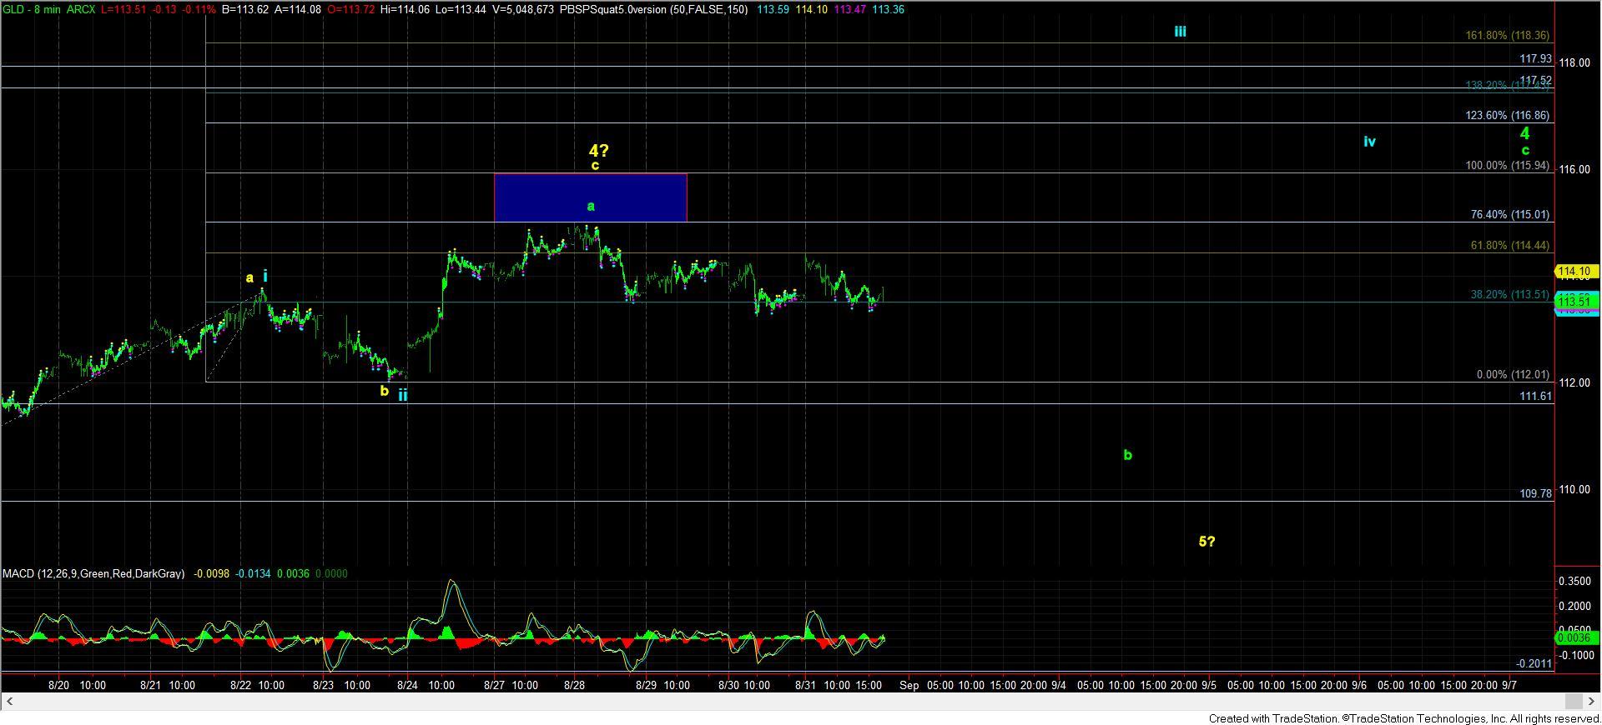The width and height of the screenshot is (1602, 725).
Task: Click the green b wave label
Action: click(1127, 455)
